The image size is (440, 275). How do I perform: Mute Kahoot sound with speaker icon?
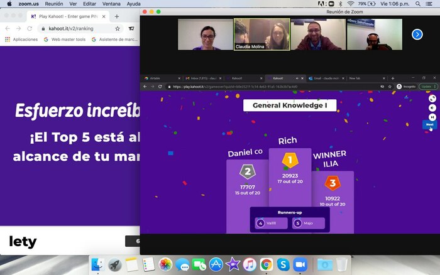[432, 108]
